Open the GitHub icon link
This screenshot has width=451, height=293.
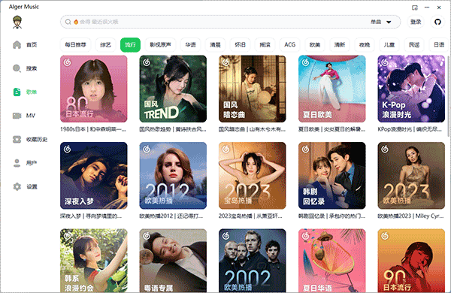[x=437, y=22]
